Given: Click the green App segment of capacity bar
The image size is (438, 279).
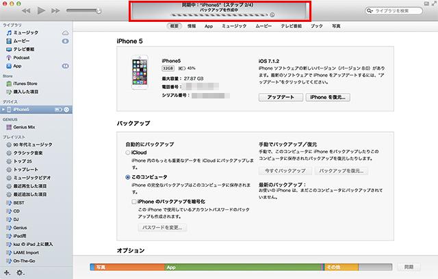Looking at the screenshot, I should (242, 267).
